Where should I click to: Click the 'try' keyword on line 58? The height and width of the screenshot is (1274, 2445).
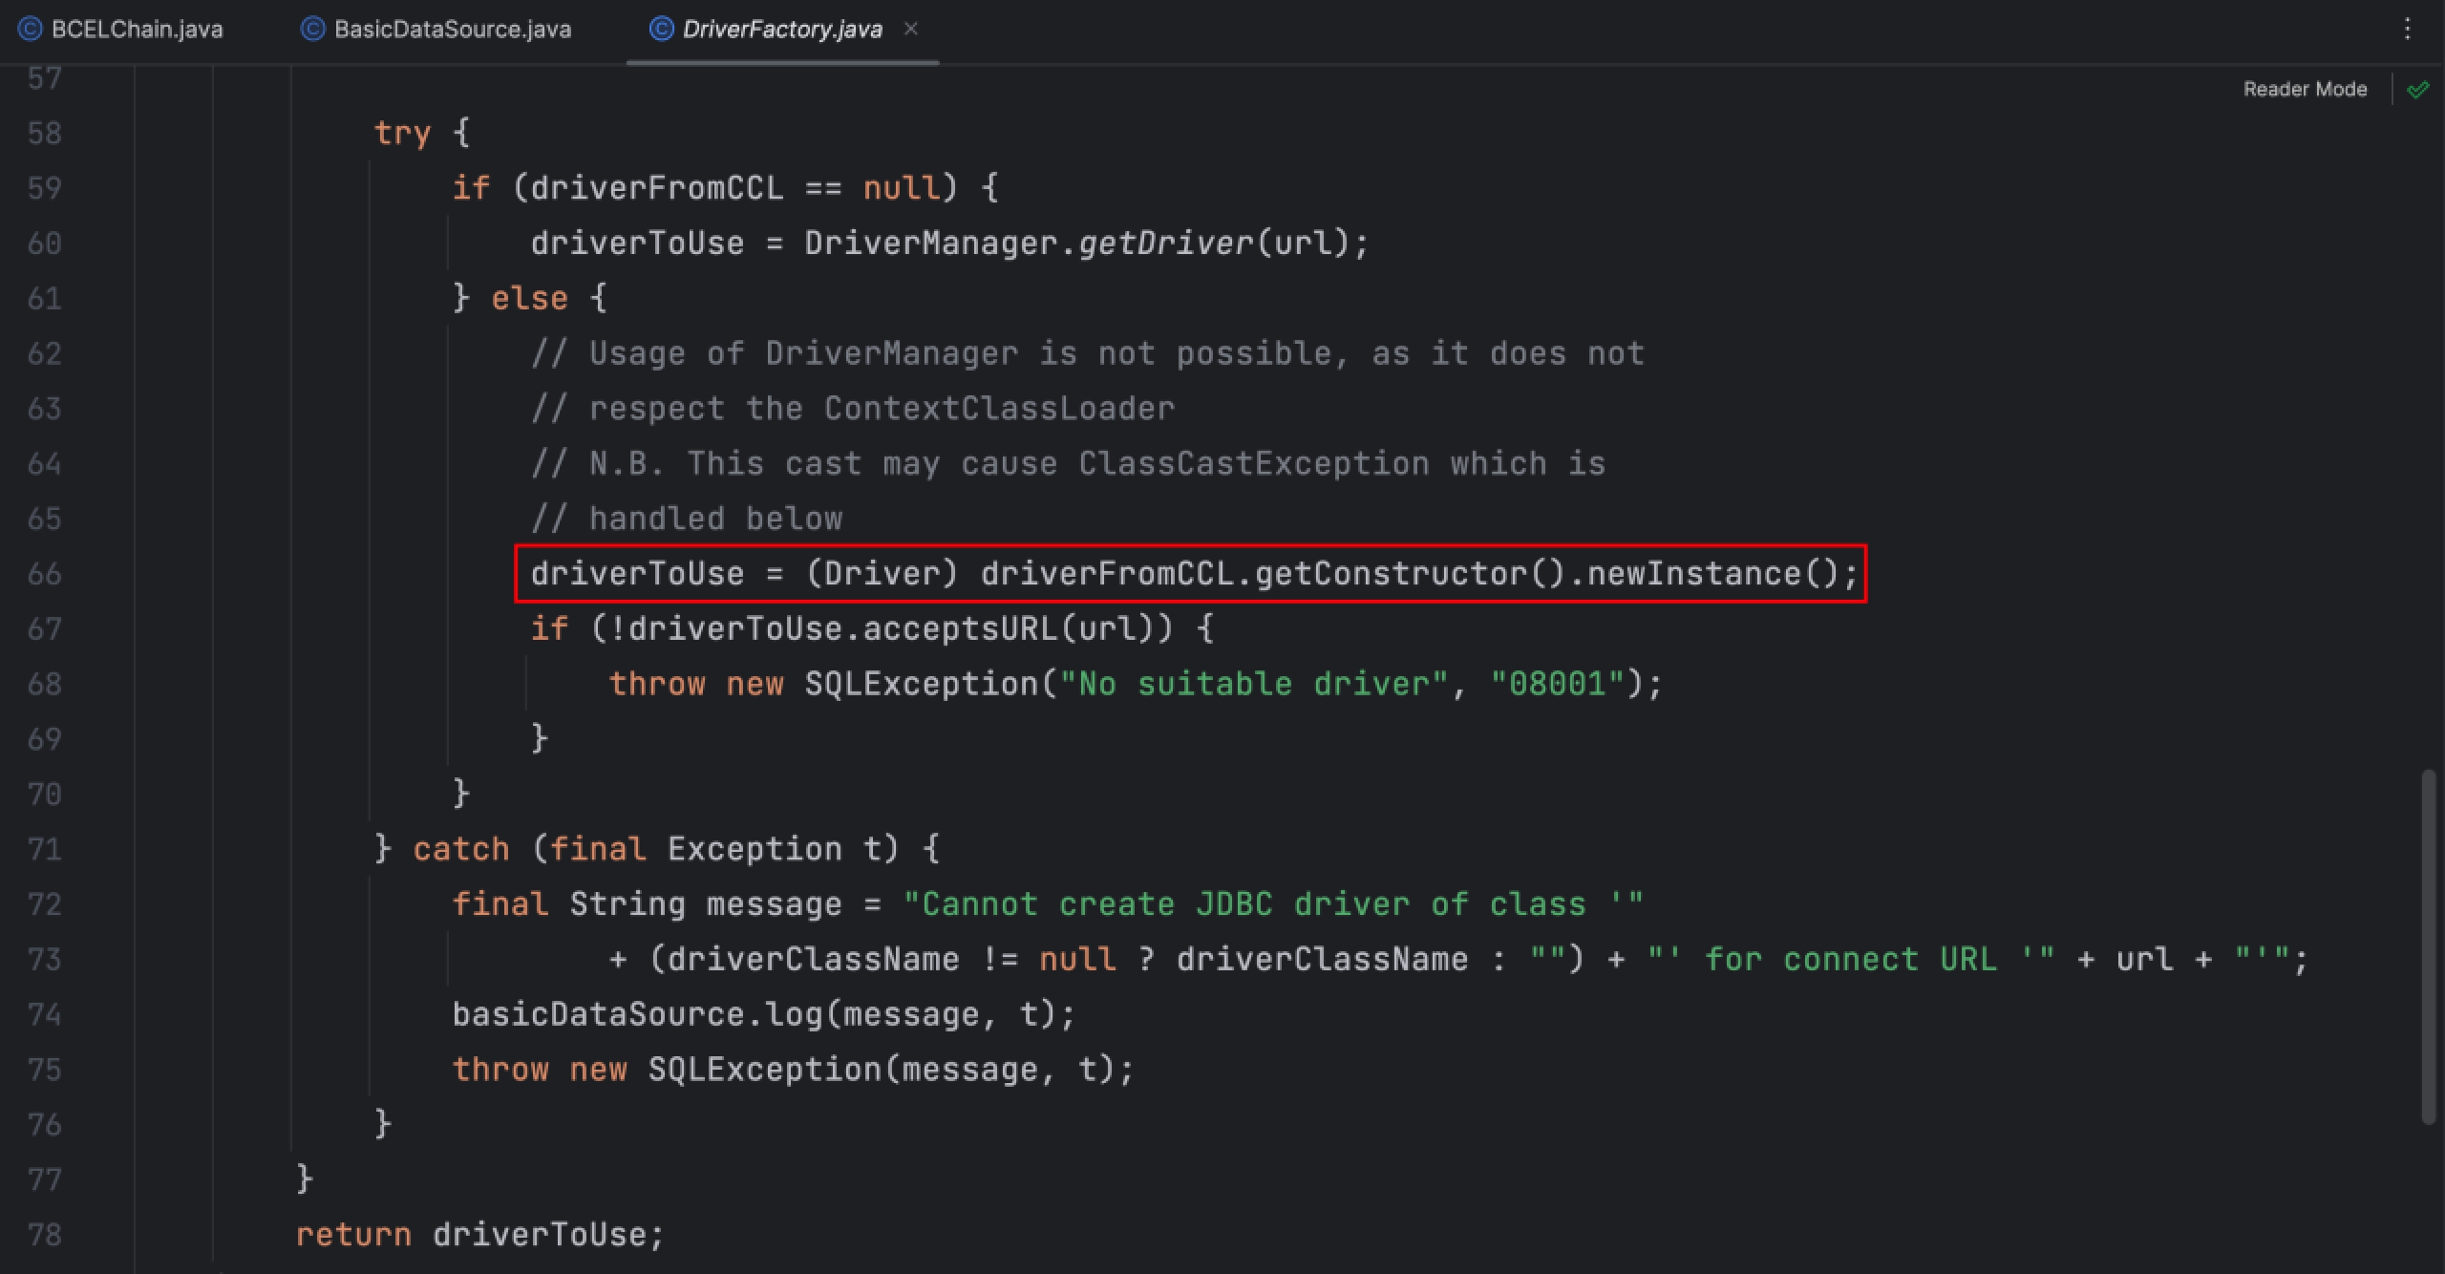pyautogui.click(x=402, y=133)
